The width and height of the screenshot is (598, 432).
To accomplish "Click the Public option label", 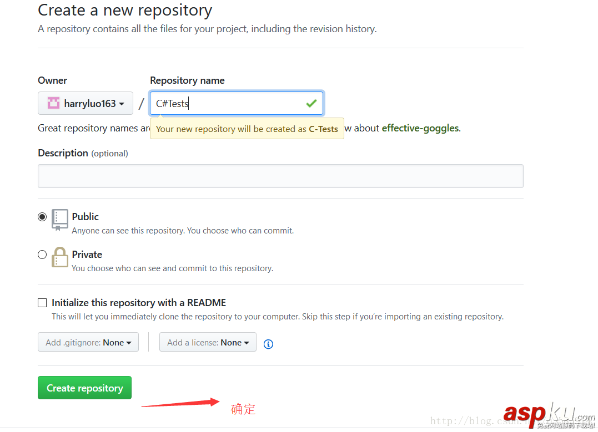I will point(86,217).
